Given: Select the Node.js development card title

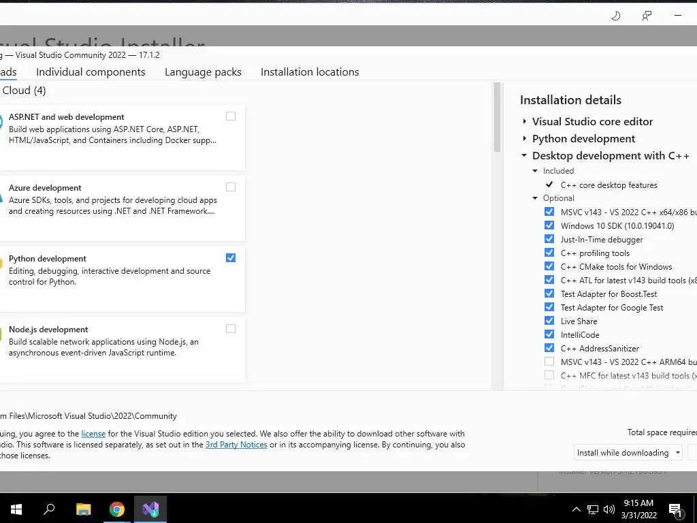Looking at the screenshot, I should click(x=48, y=330).
